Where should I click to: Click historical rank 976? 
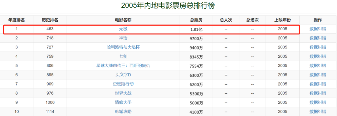click(x=50, y=93)
